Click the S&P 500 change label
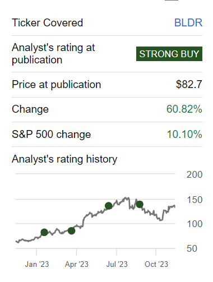Viewport: 213px width, 282px height. [x=52, y=135]
